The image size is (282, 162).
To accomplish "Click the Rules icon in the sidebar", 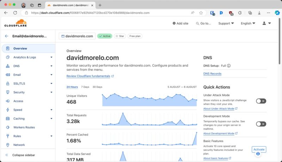I will click(x=7, y=136).
